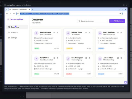The image size is (132, 99).
Task: Reload the browser page
Action: click(x=14, y=13)
